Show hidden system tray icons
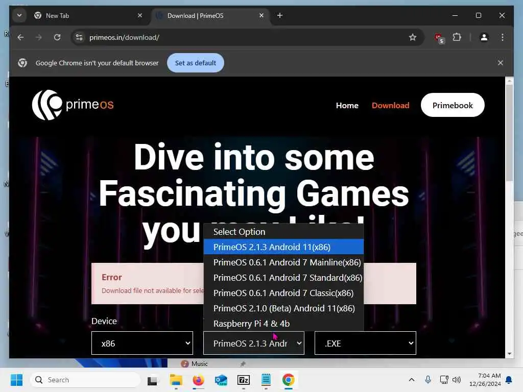This screenshot has height=392, width=523. point(412,380)
